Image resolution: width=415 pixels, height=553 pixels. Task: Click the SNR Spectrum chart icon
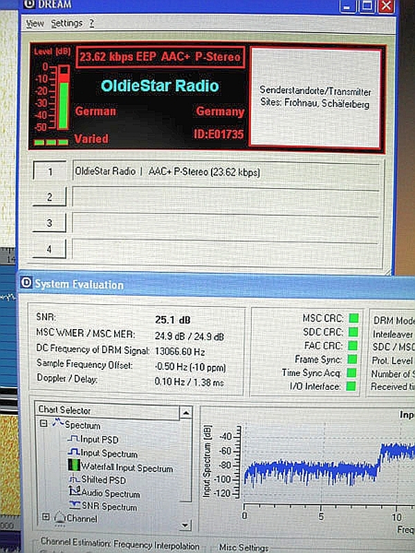(x=75, y=505)
